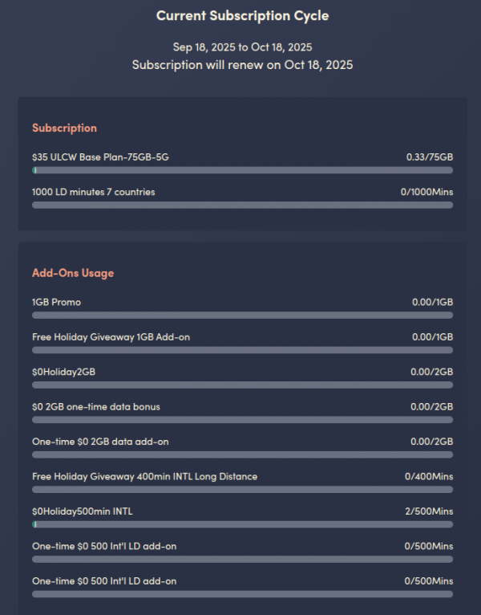Click the $0Holiday500min INTL progress bar
Viewport: 481px width, 615px height.
coord(242,524)
